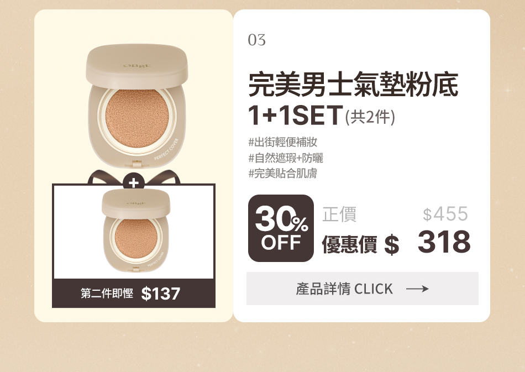The height and width of the screenshot is (372, 525).
Task: Click the original price $455
Action: pyautogui.click(x=445, y=214)
